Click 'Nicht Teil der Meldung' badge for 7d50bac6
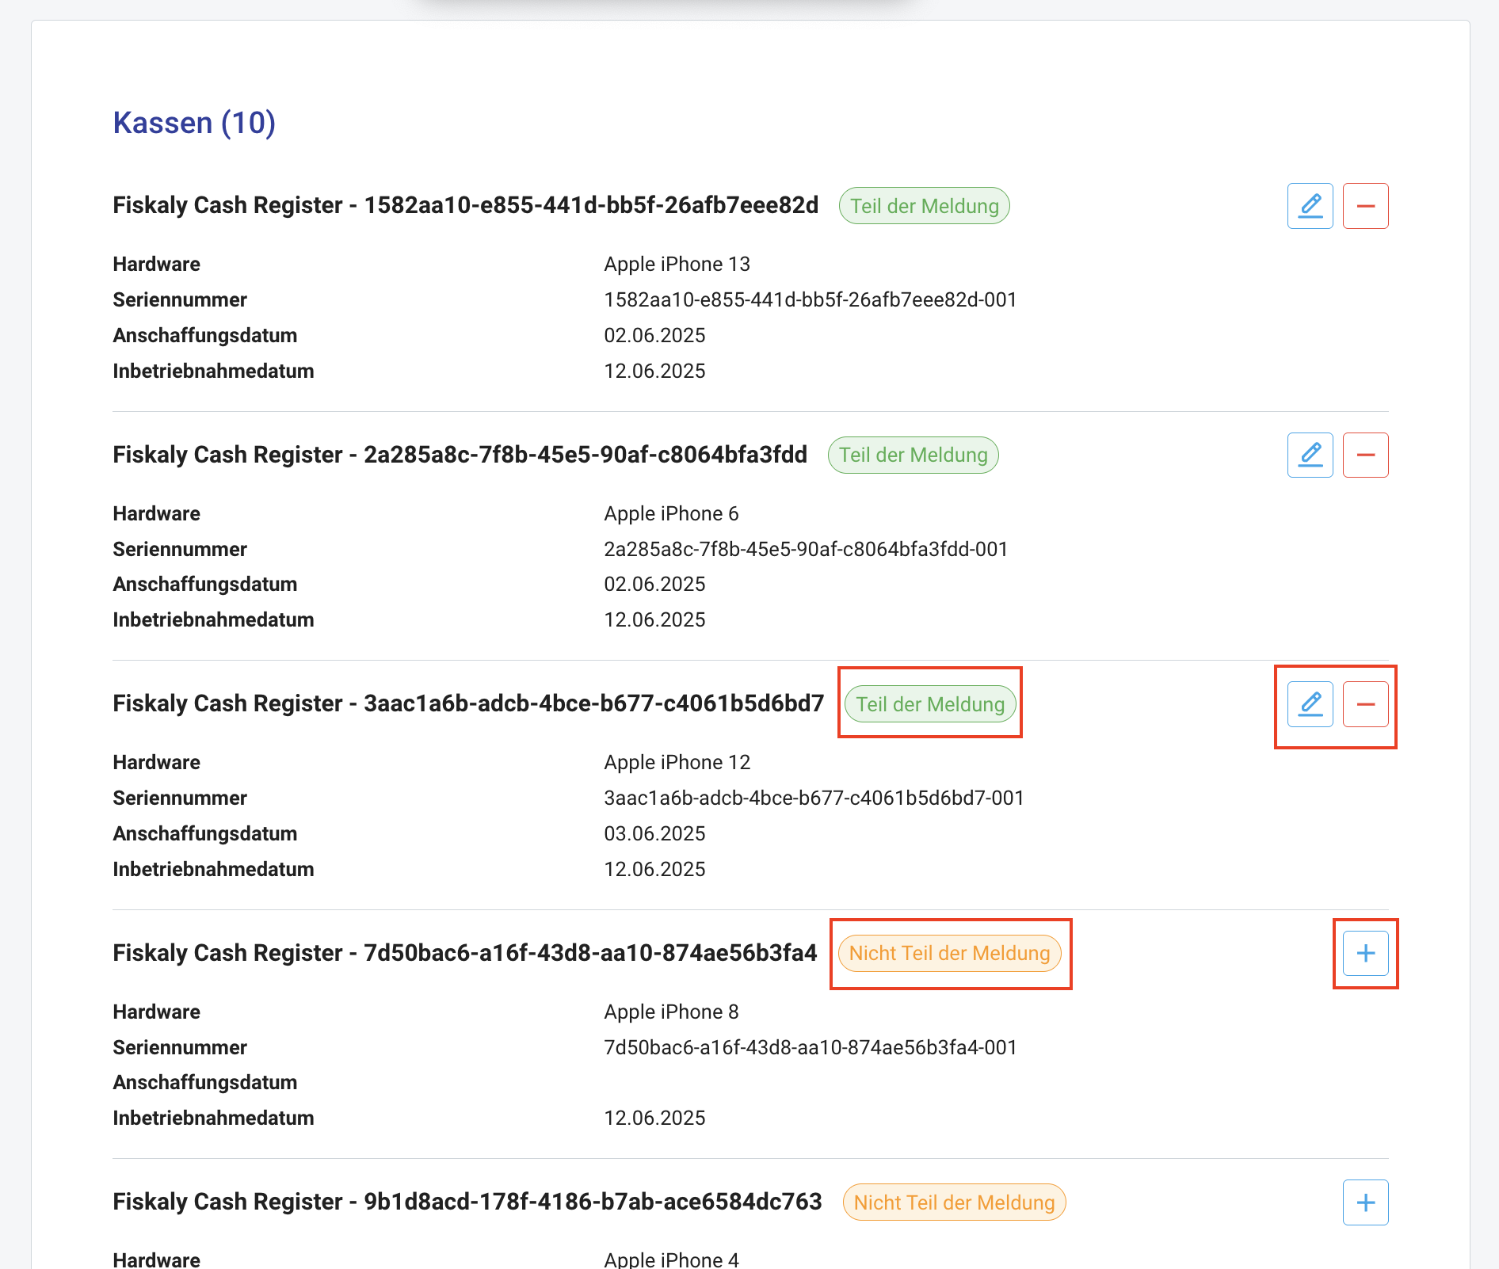This screenshot has width=1499, height=1269. click(x=949, y=953)
